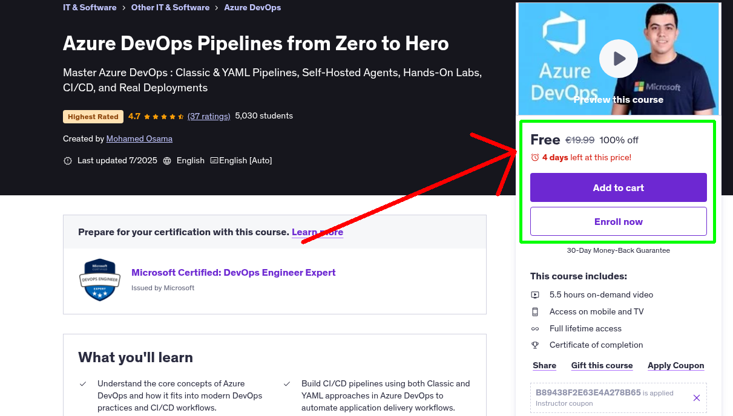Click Add to cart button
733x416 pixels.
(619, 187)
